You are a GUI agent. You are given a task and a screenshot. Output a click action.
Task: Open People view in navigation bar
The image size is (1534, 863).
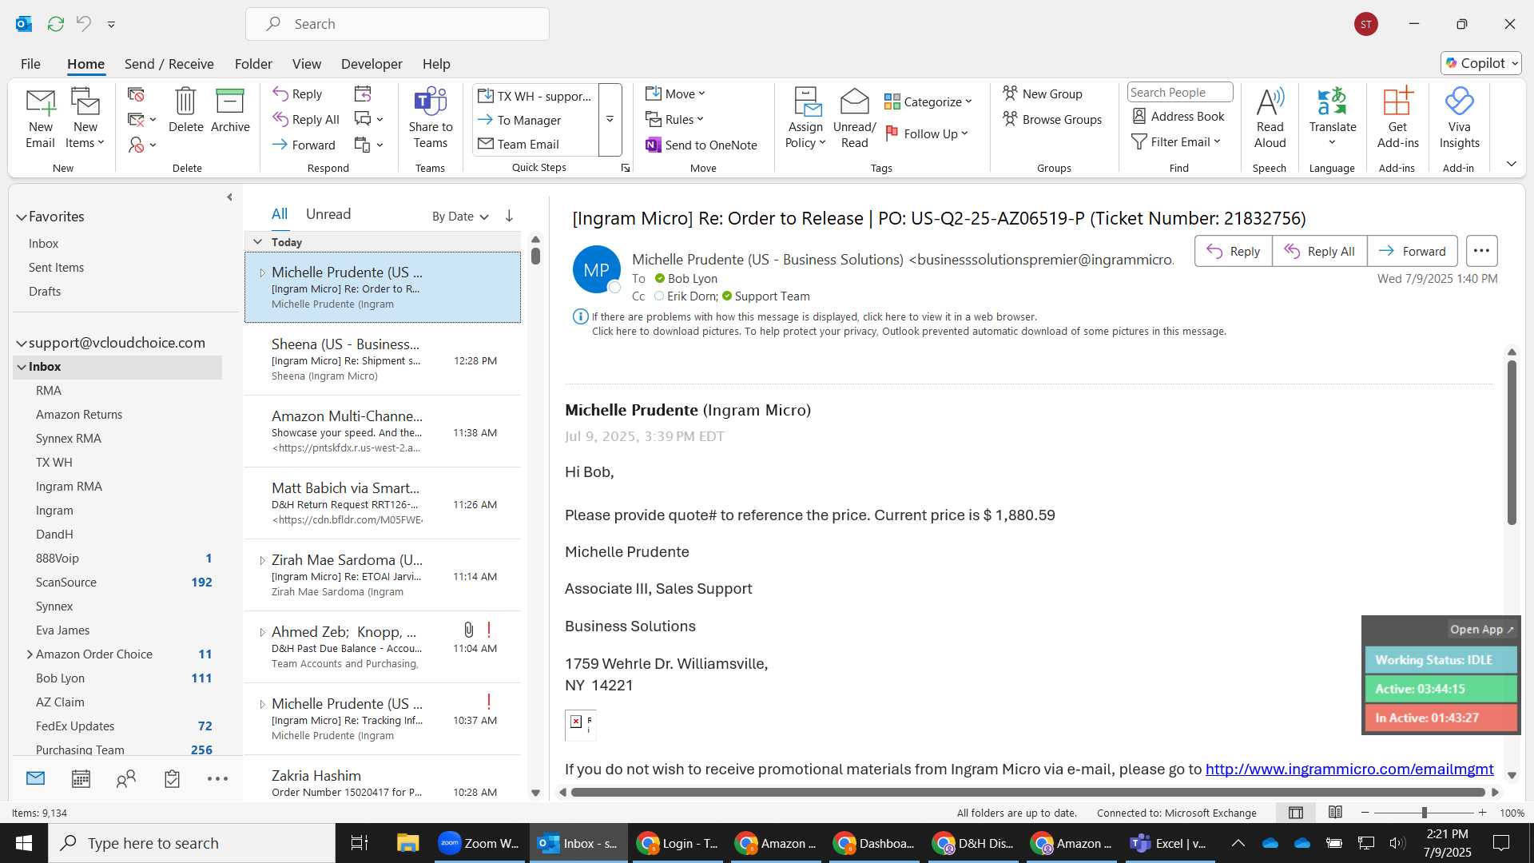point(126,779)
